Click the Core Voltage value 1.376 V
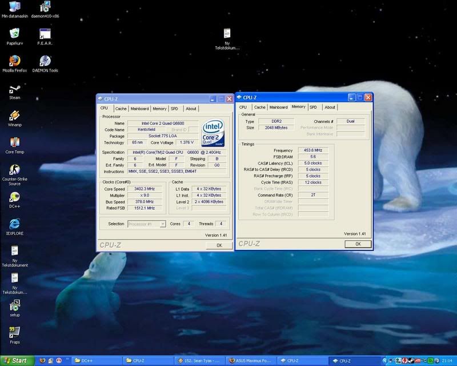 (x=187, y=142)
